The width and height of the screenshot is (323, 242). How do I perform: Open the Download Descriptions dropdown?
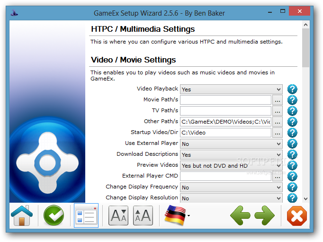pos(231,155)
